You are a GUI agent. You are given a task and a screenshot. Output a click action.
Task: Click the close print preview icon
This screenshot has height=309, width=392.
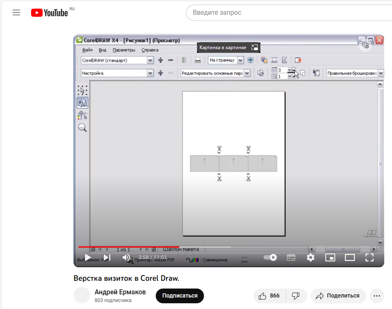pyautogui.click(x=298, y=60)
